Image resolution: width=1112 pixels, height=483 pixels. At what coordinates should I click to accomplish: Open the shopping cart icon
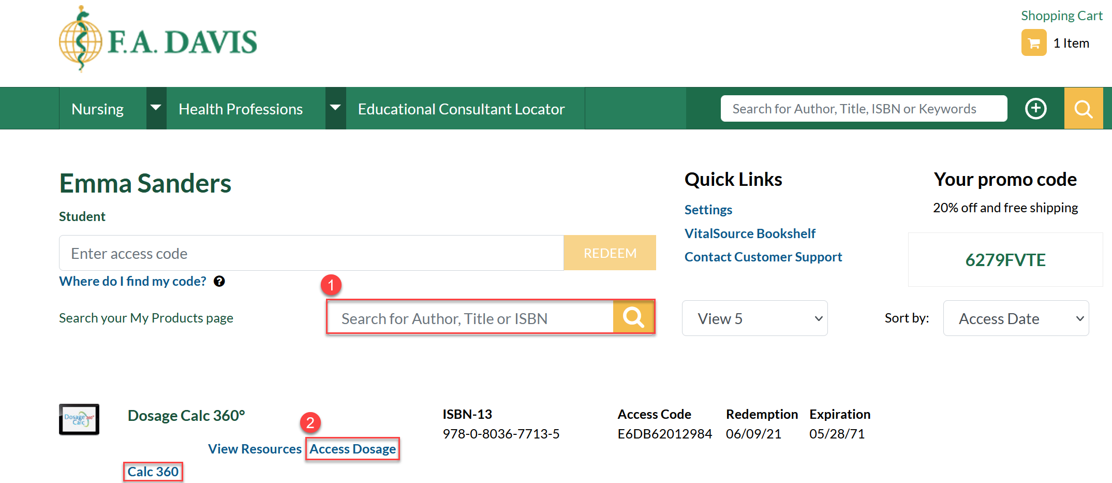click(1033, 42)
